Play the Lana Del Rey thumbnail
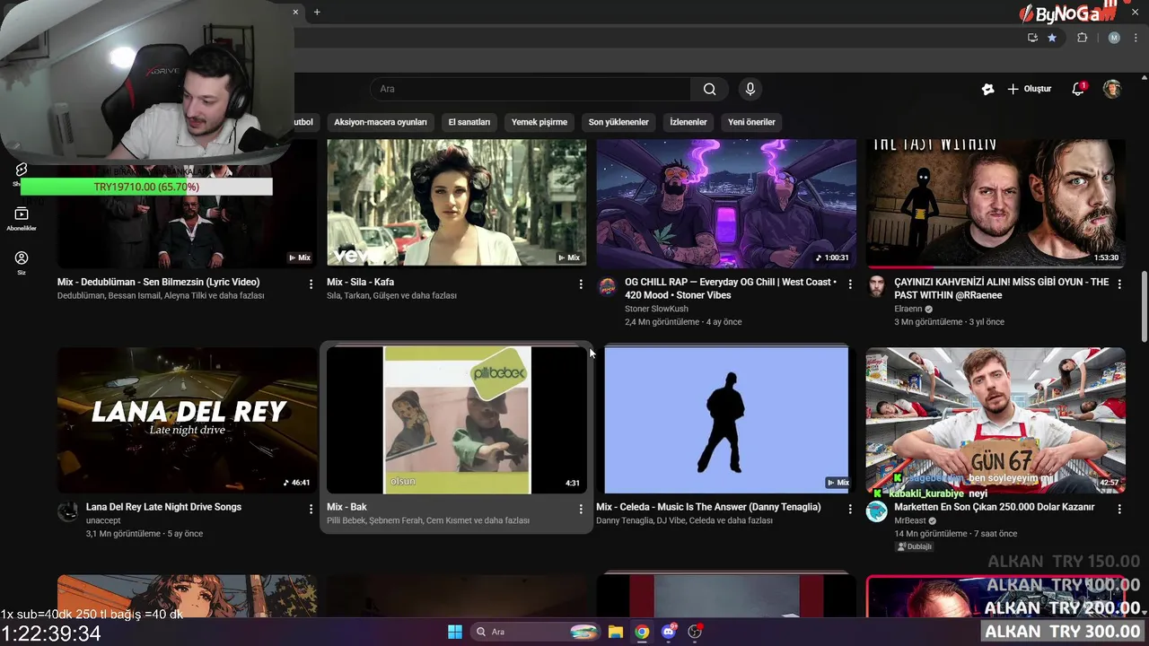The width and height of the screenshot is (1149, 646). coord(188,420)
